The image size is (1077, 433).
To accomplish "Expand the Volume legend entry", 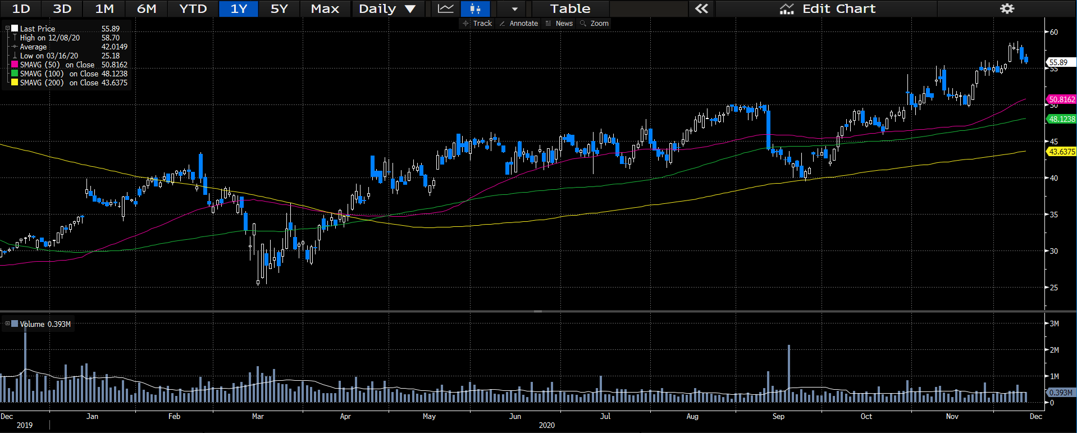I will click(x=7, y=323).
